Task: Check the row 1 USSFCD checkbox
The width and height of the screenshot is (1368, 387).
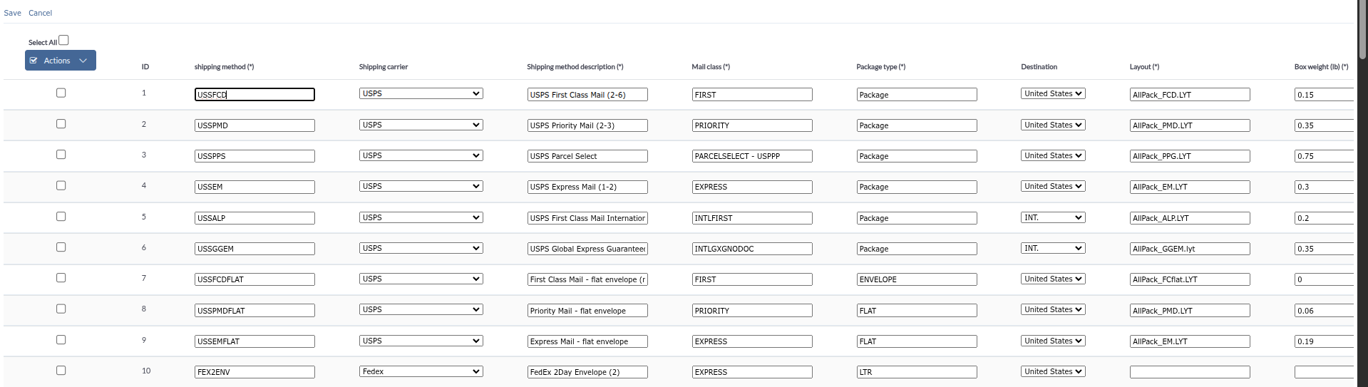Action: (x=61, y=93)
